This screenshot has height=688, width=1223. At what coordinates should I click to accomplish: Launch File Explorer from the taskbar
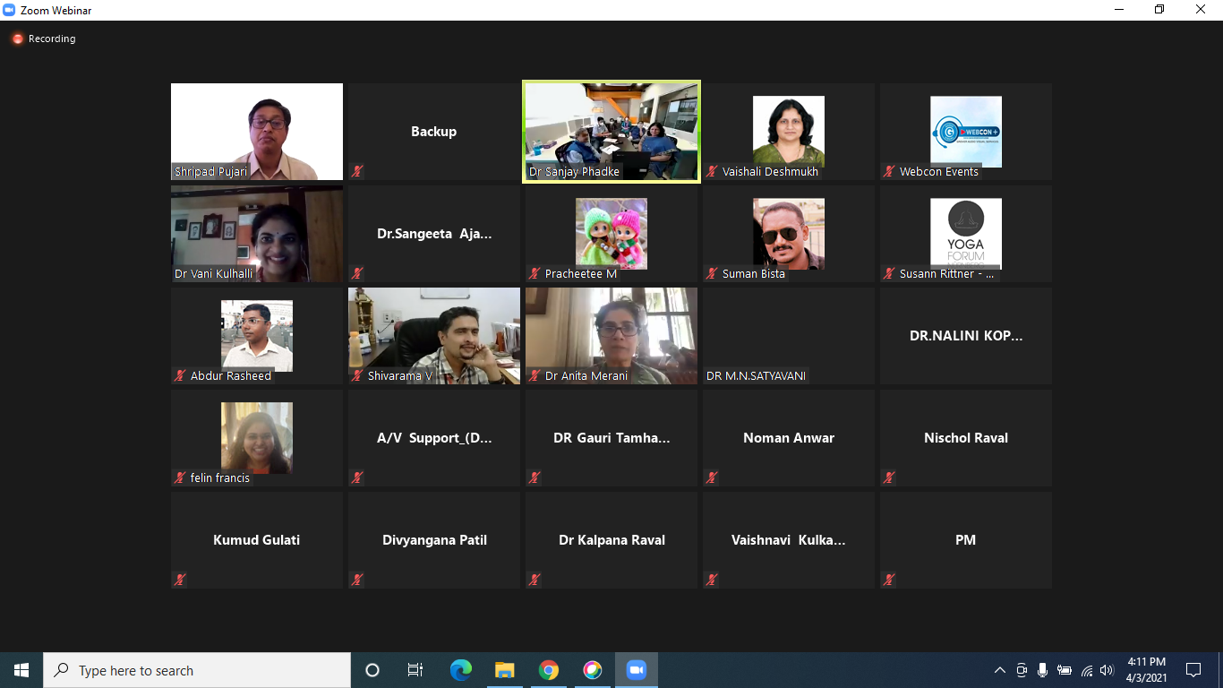(x=505, y=670)
